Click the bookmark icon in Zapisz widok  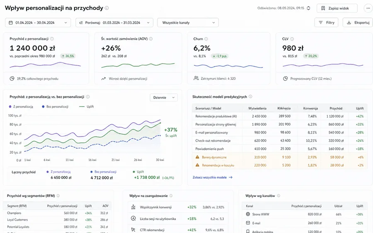tap(323, 8)
